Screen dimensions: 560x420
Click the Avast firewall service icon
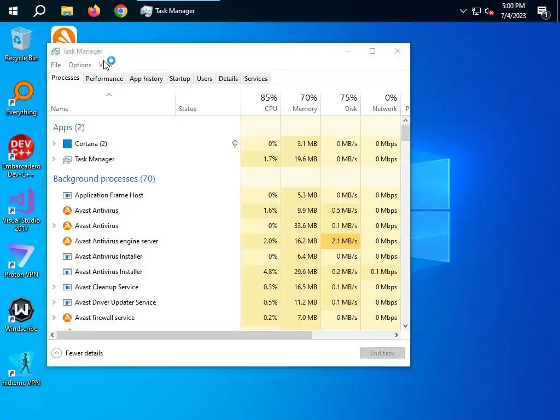point(67,318)
